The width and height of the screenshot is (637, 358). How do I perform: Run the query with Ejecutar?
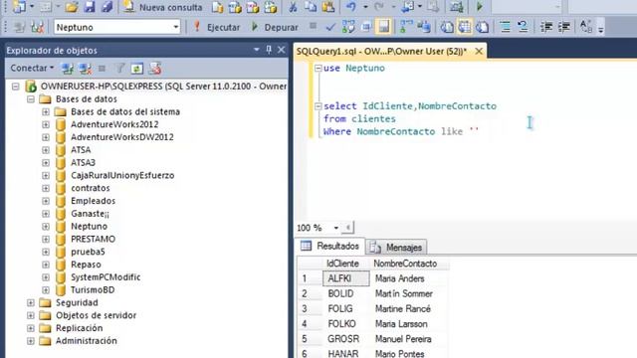217,27
